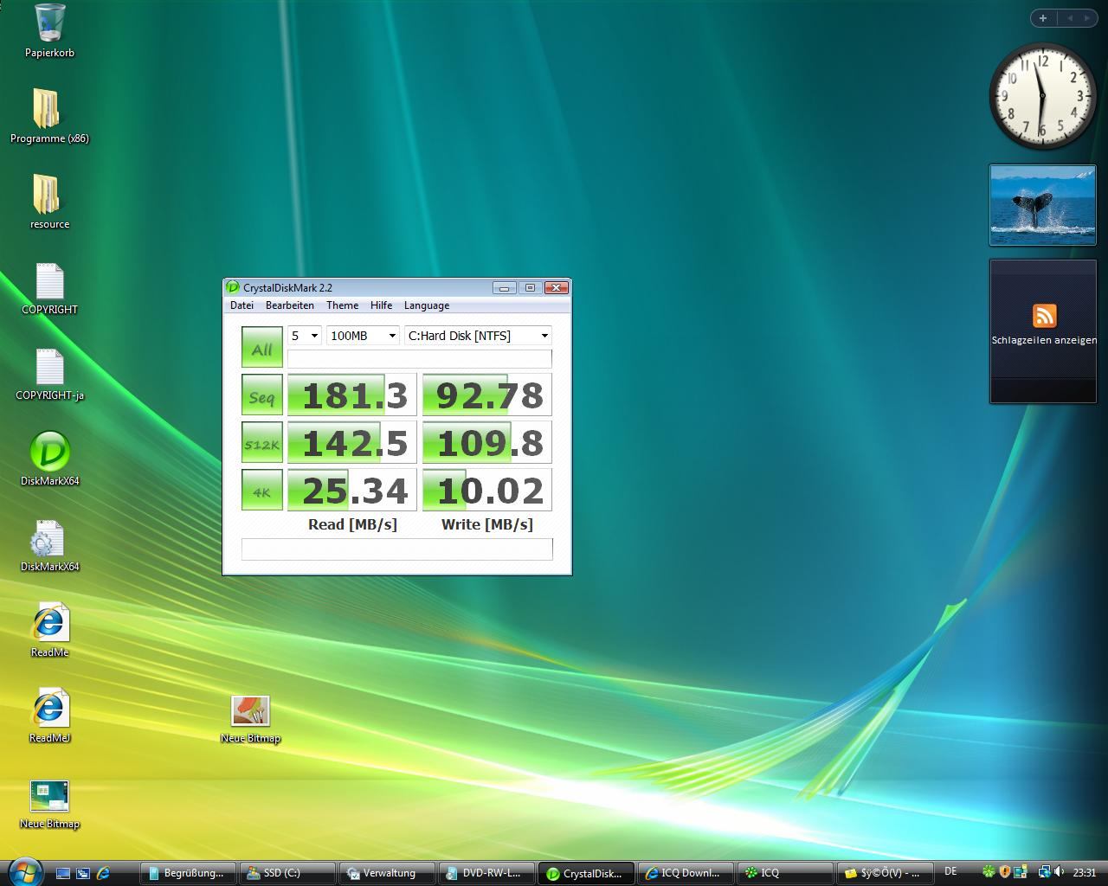This screenshot has height=886, width=1108.
Task: Select the ReadMeJ HTML desktop icon
Action: 49,709
